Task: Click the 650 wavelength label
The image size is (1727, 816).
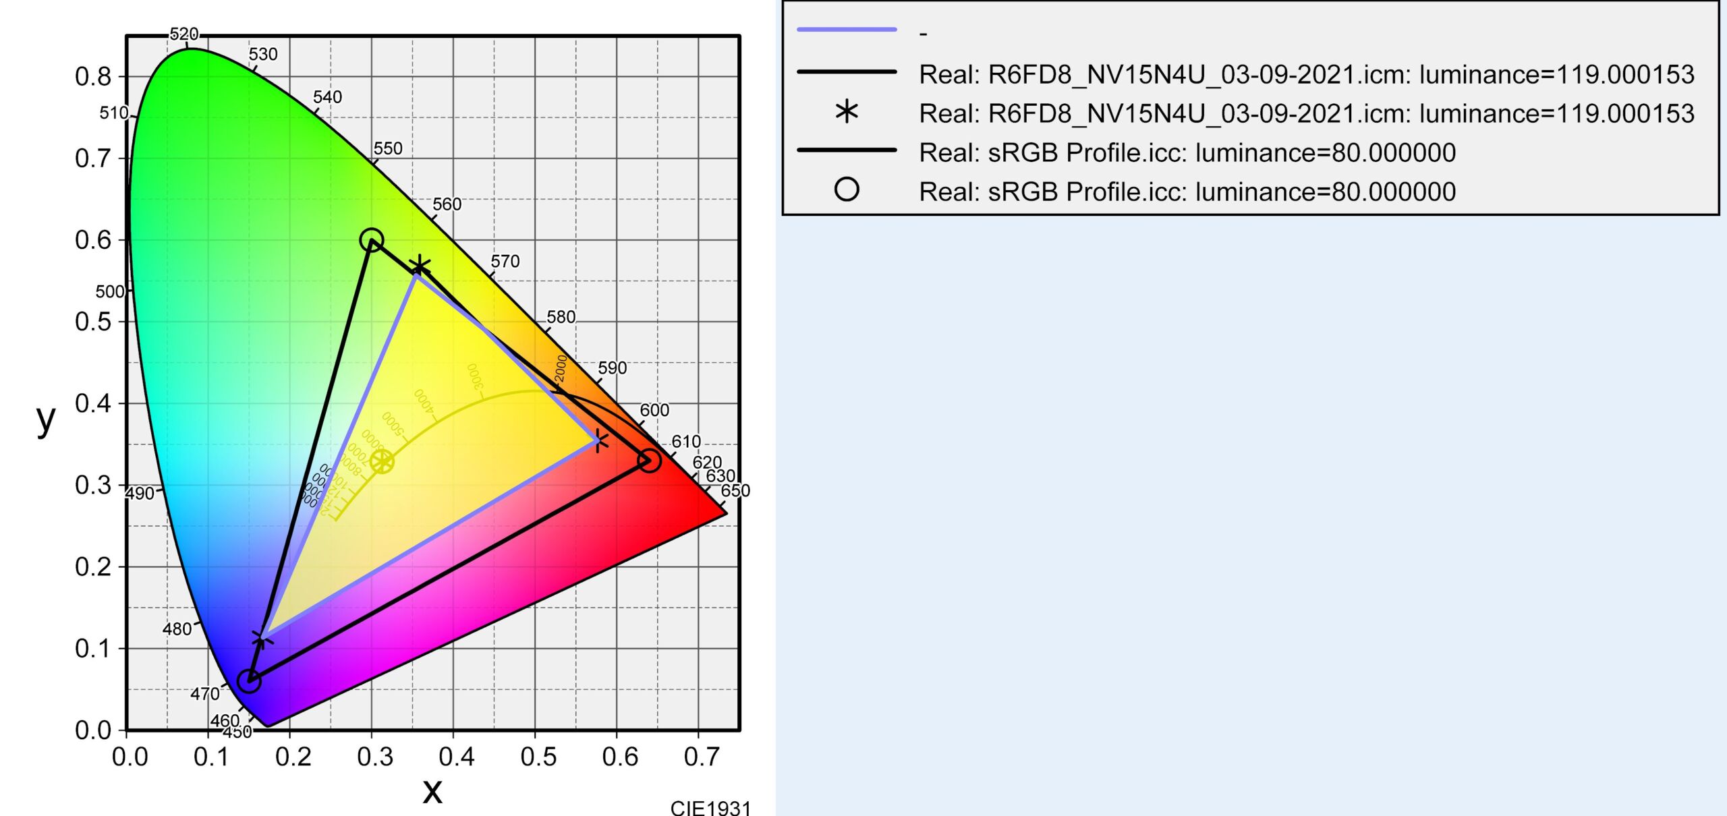Action: [735, 490]
